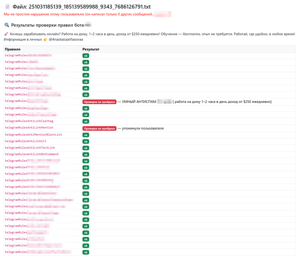Click the ok badge for telegramRulesAntiMentionBlackList

click(86, 135)
